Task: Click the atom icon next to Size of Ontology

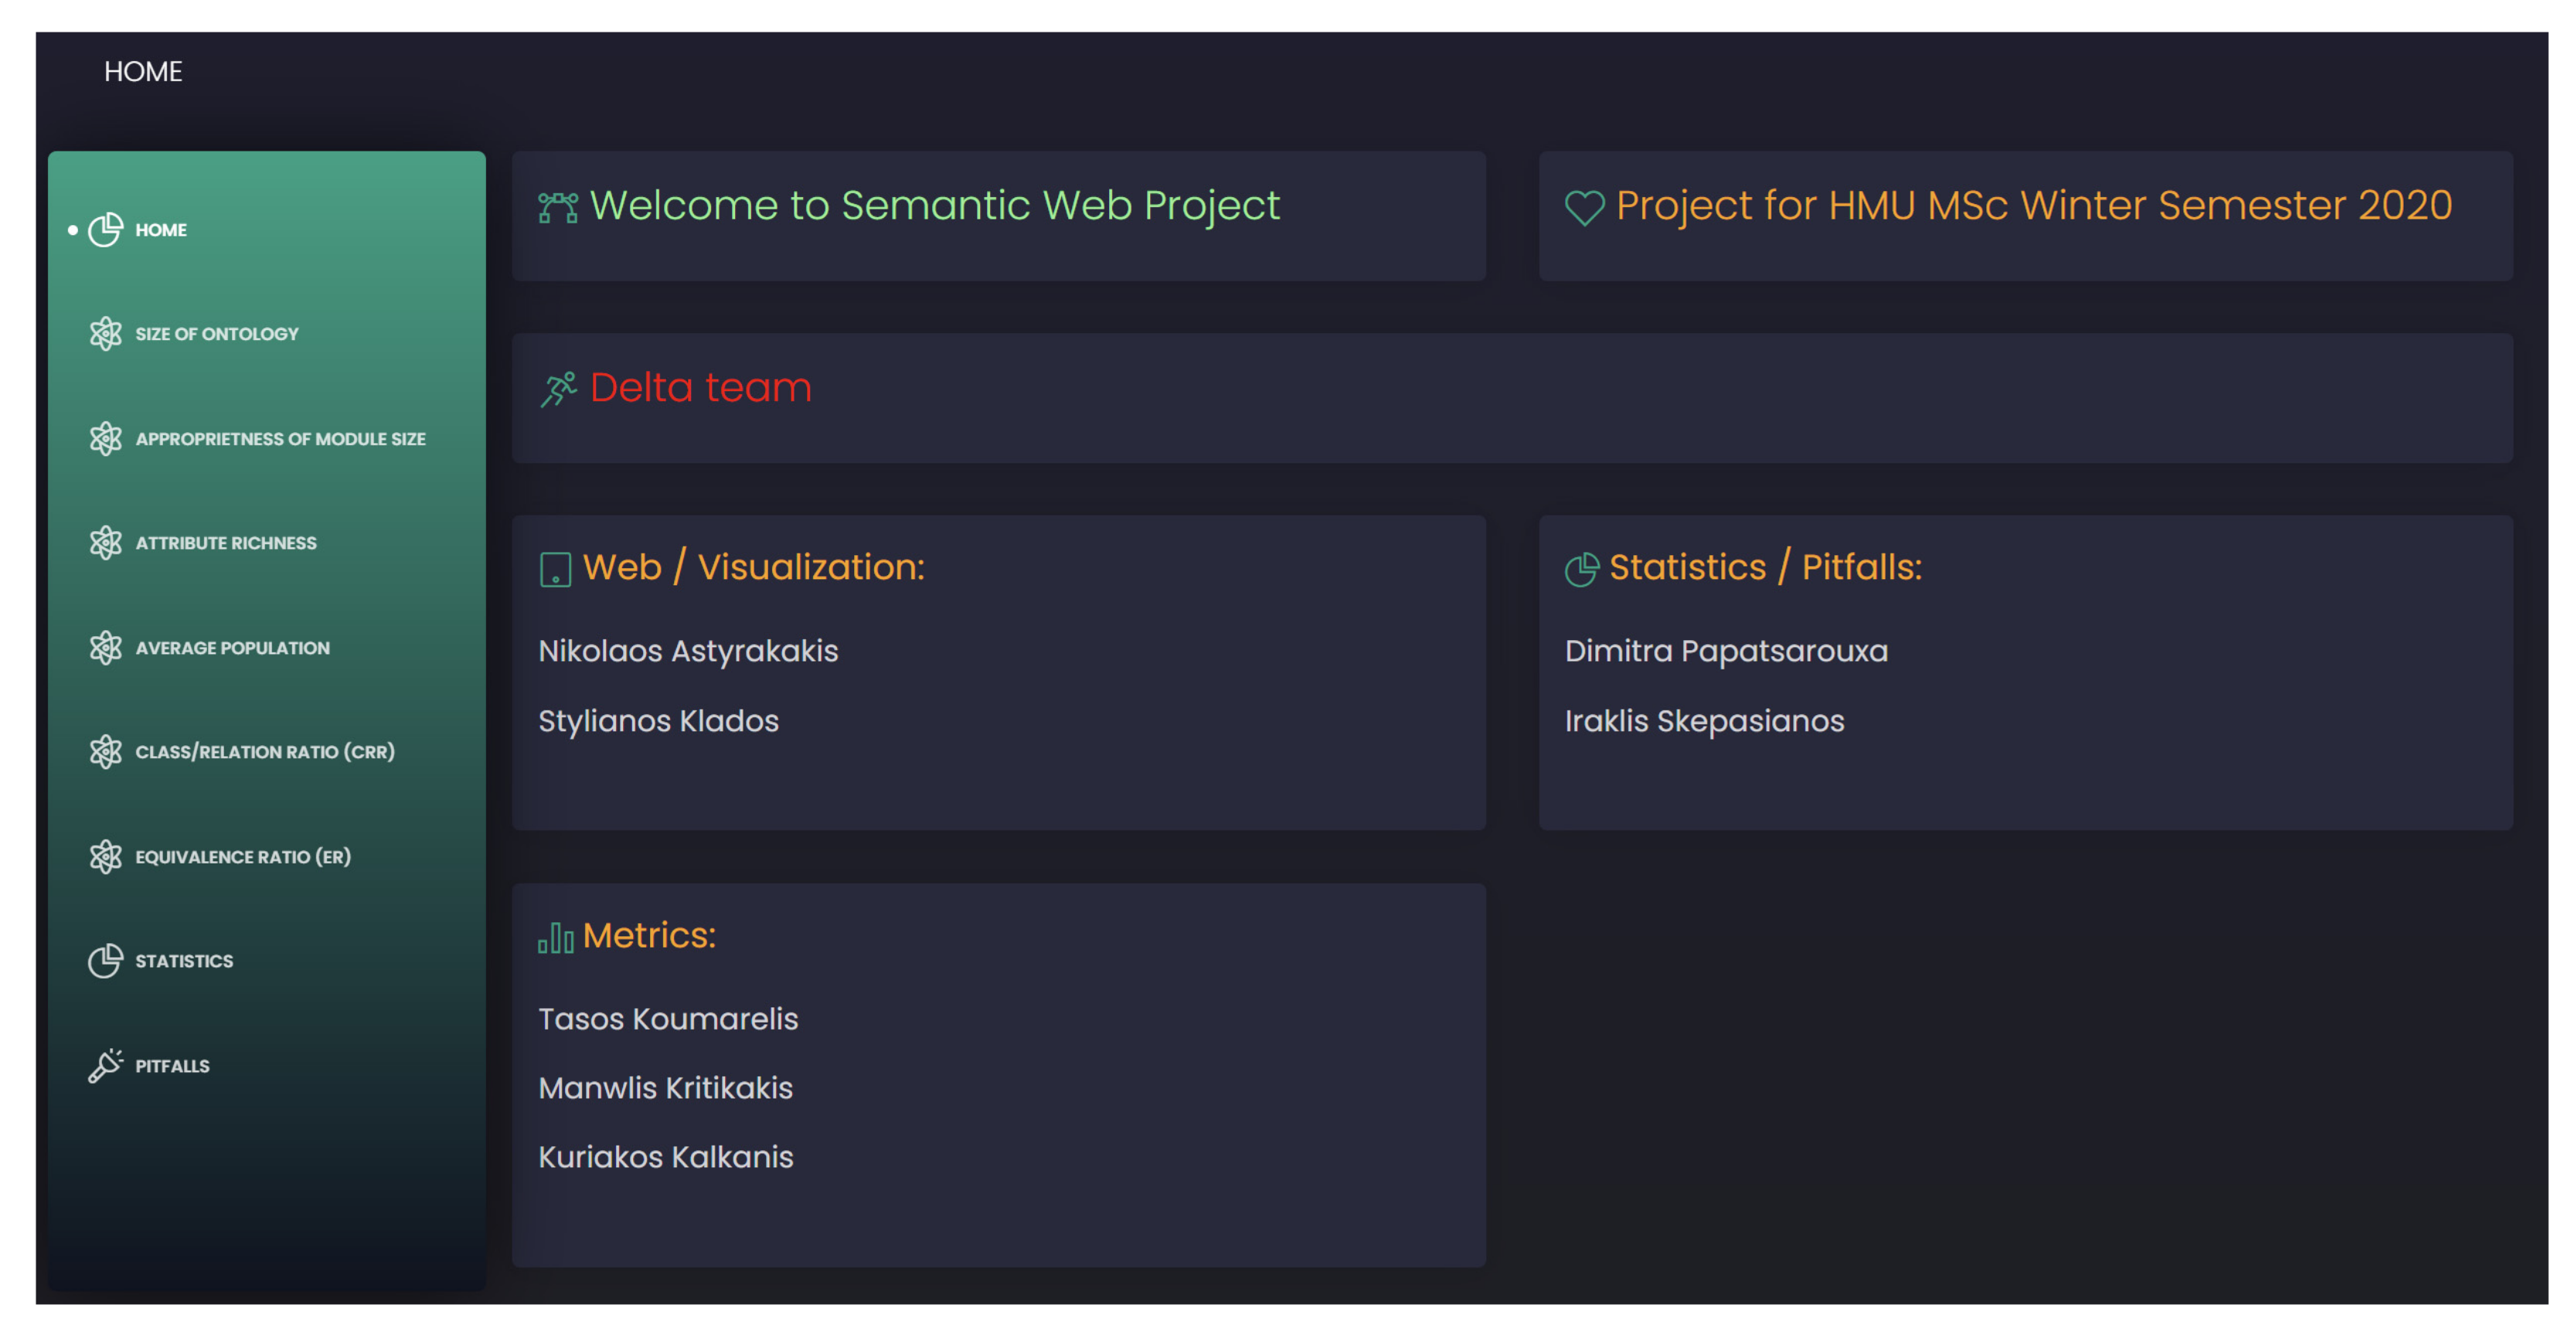Action: (105, 333)
